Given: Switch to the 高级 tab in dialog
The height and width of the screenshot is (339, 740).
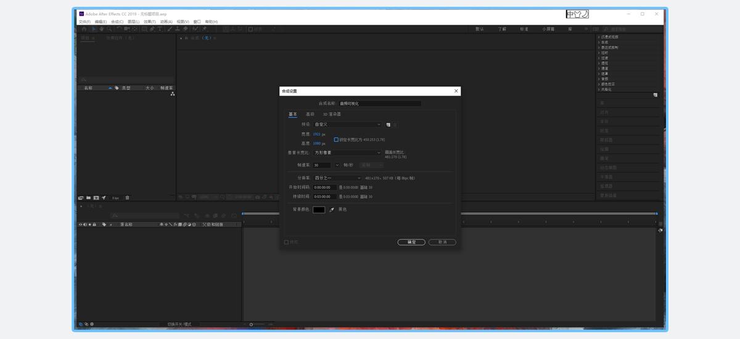Looking at the screenshot, I should (310, 114).
